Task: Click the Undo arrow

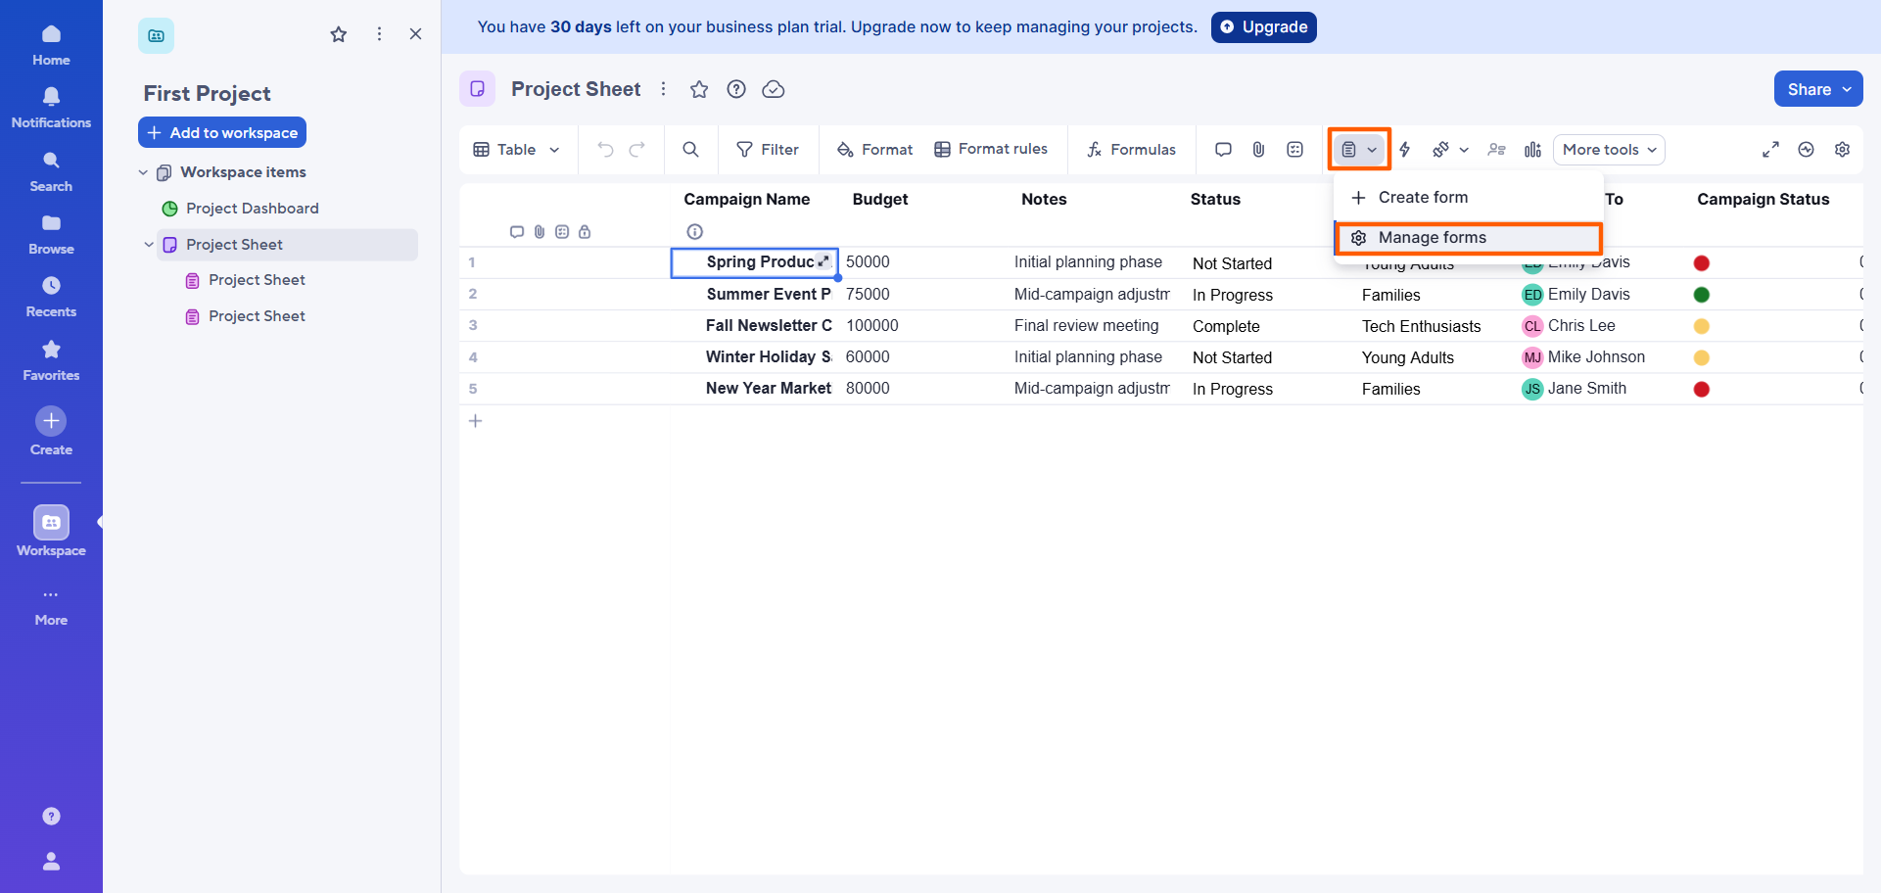Action: click(606, 150)
